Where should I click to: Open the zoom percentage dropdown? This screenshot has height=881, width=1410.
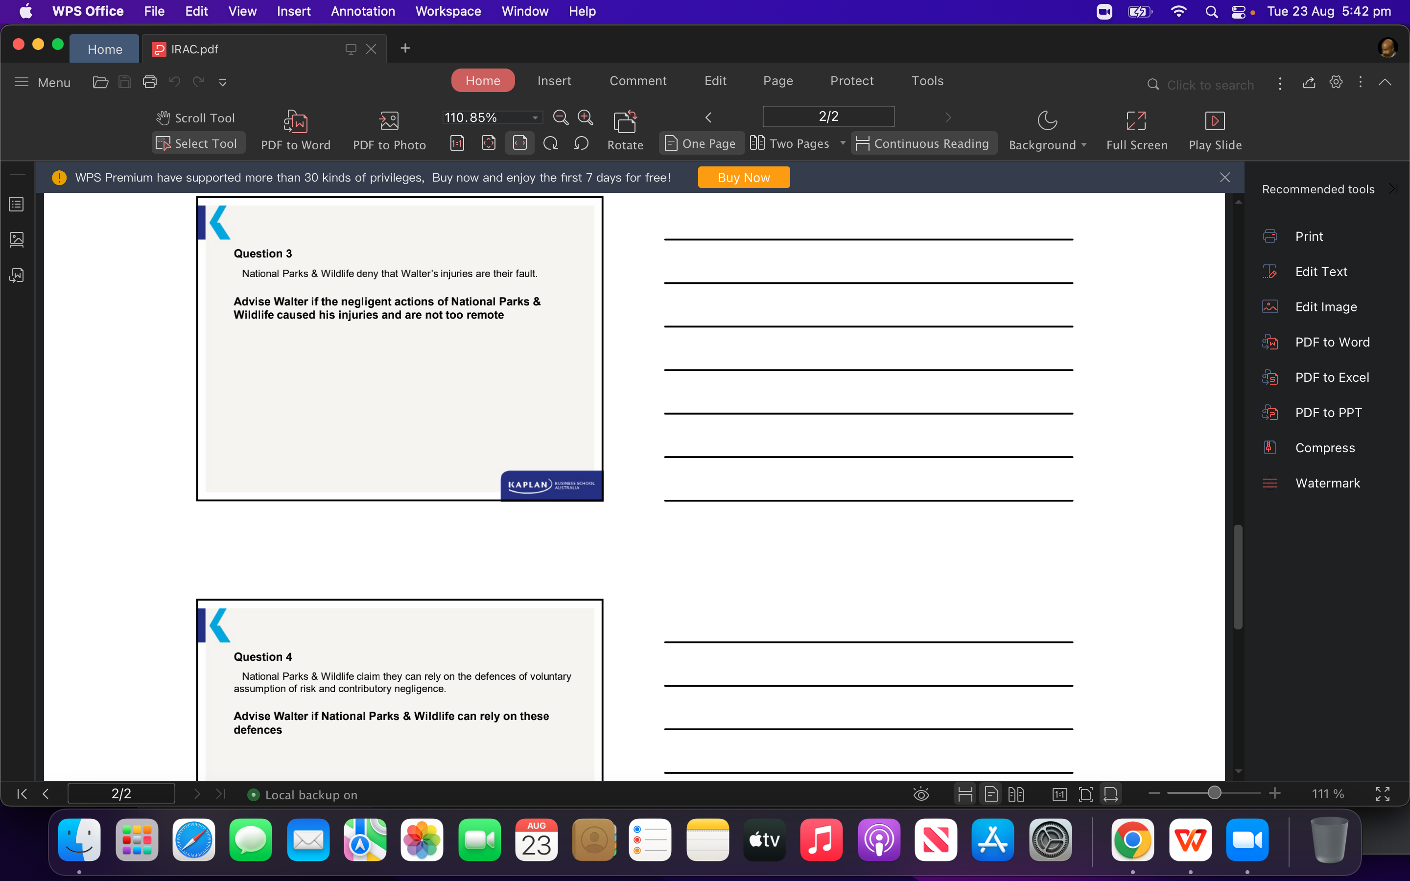point(534,117)
